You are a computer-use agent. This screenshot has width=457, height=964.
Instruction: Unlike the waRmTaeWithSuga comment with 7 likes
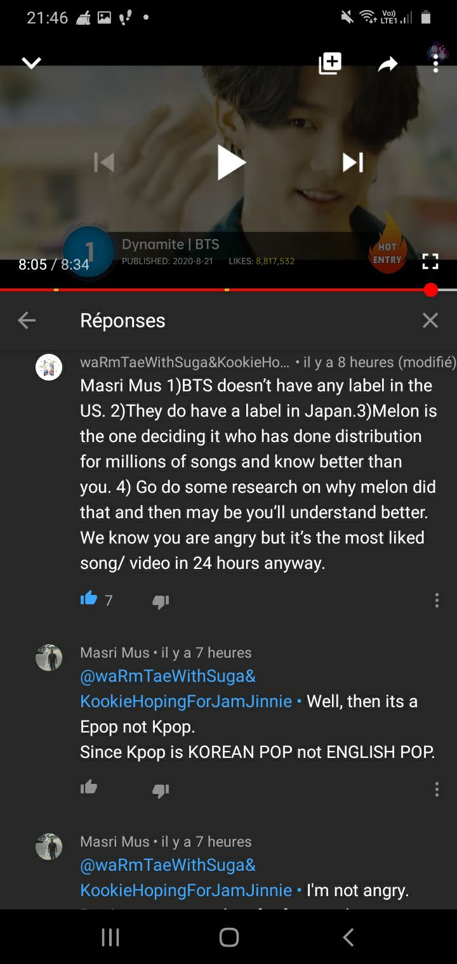click(89, 599)
